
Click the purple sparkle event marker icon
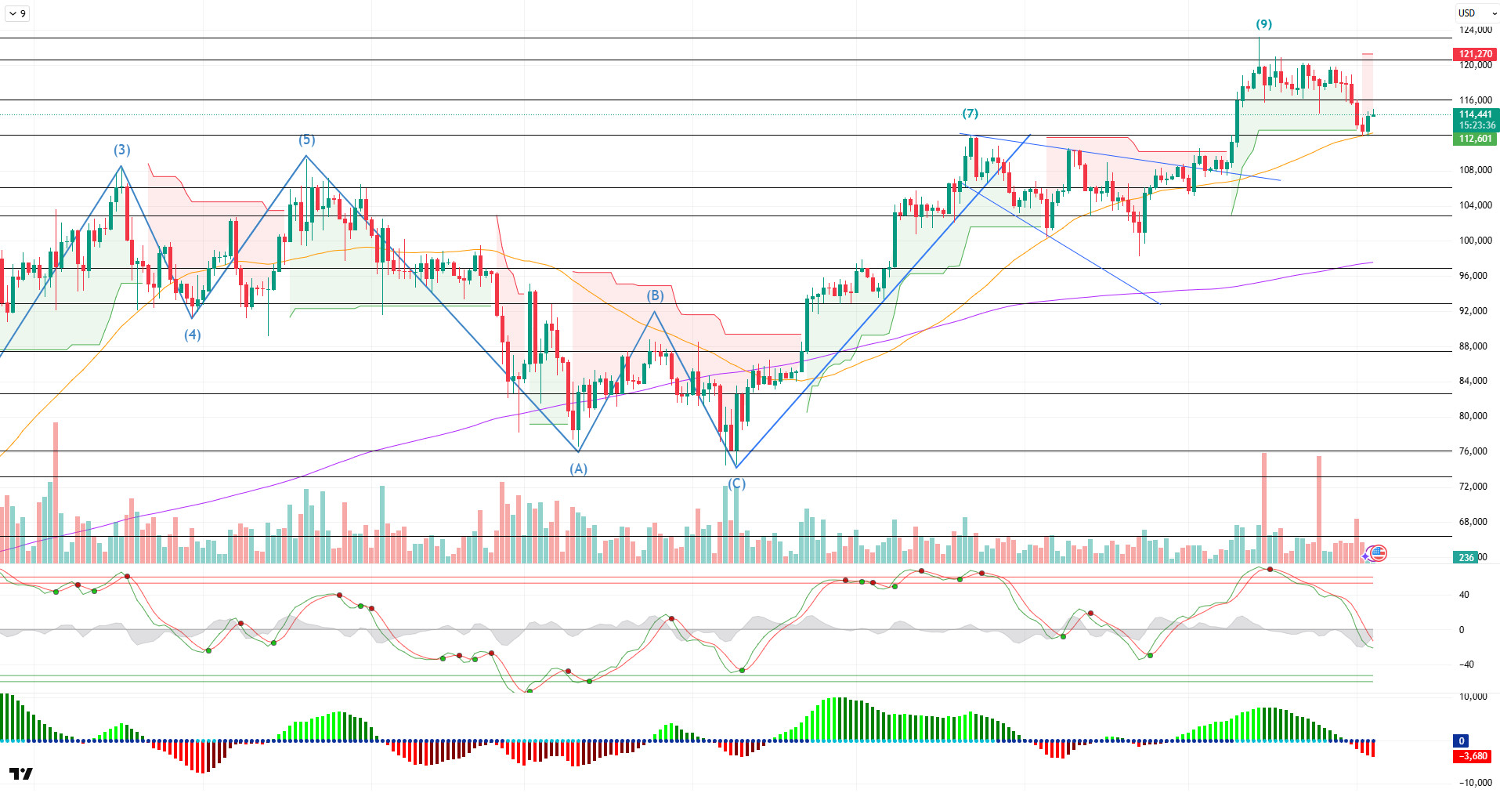tap(1366, 556)
